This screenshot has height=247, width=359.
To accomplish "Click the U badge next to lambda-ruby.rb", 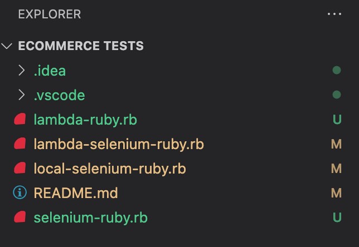I will coord(336,120).
